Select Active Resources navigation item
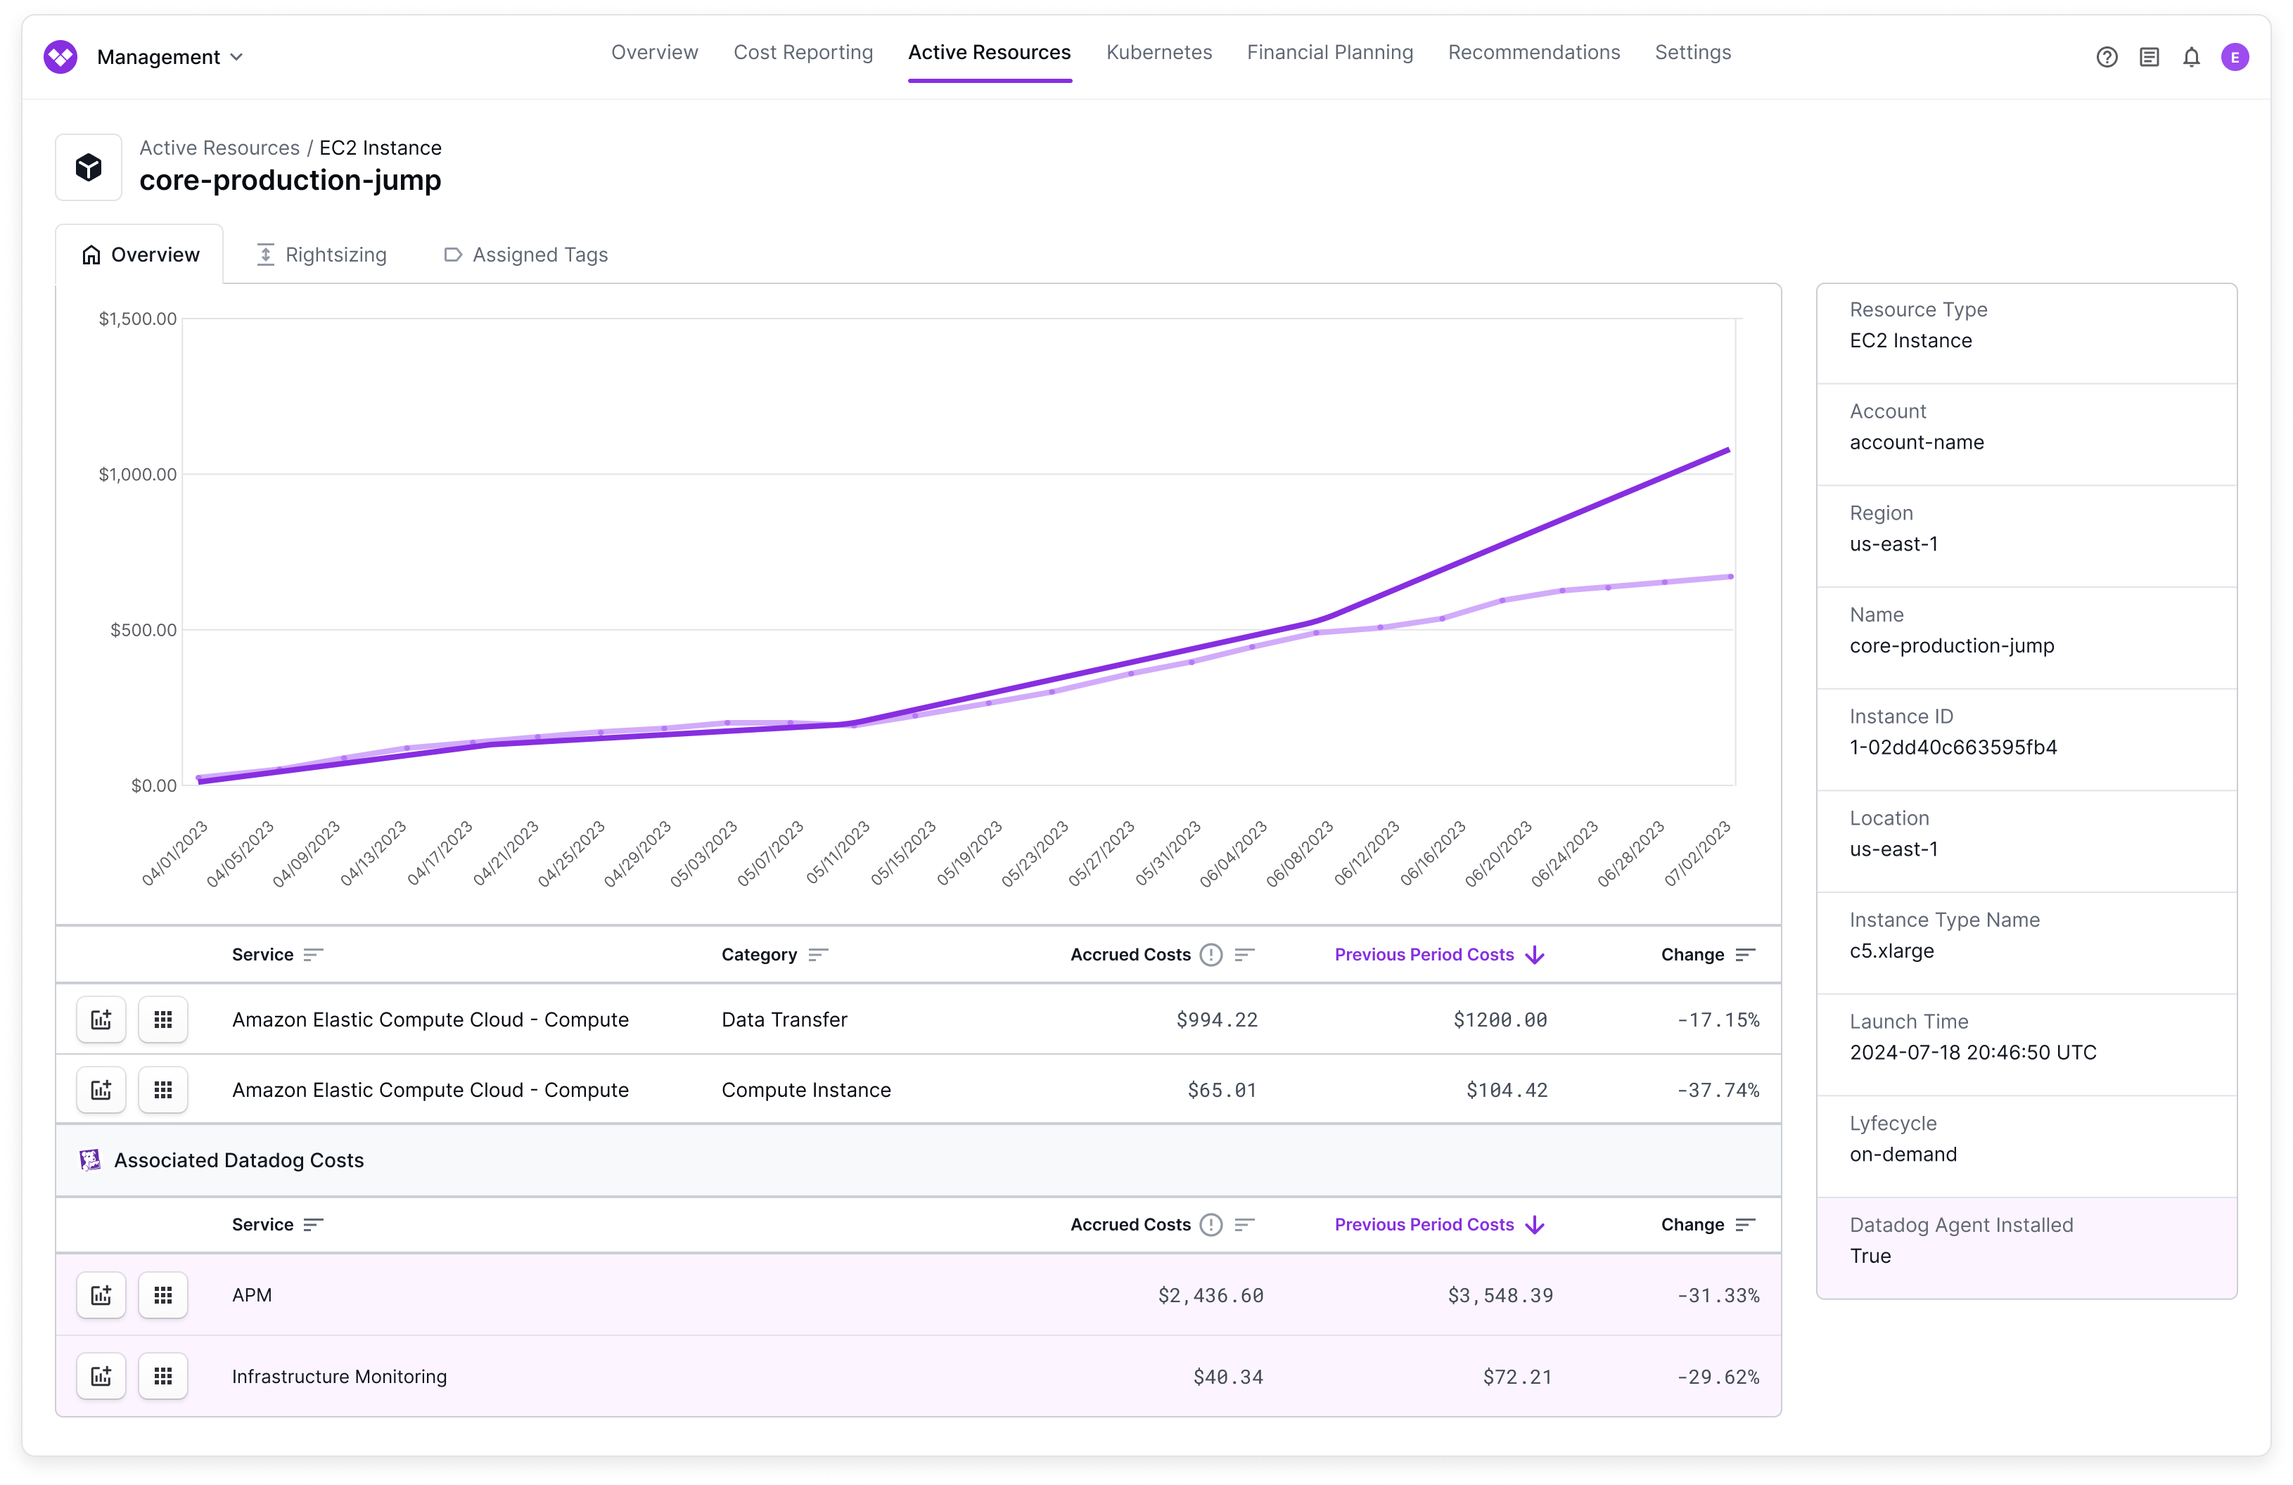This screenshot has width=2293, height=1485. click(x=988, y=52)
